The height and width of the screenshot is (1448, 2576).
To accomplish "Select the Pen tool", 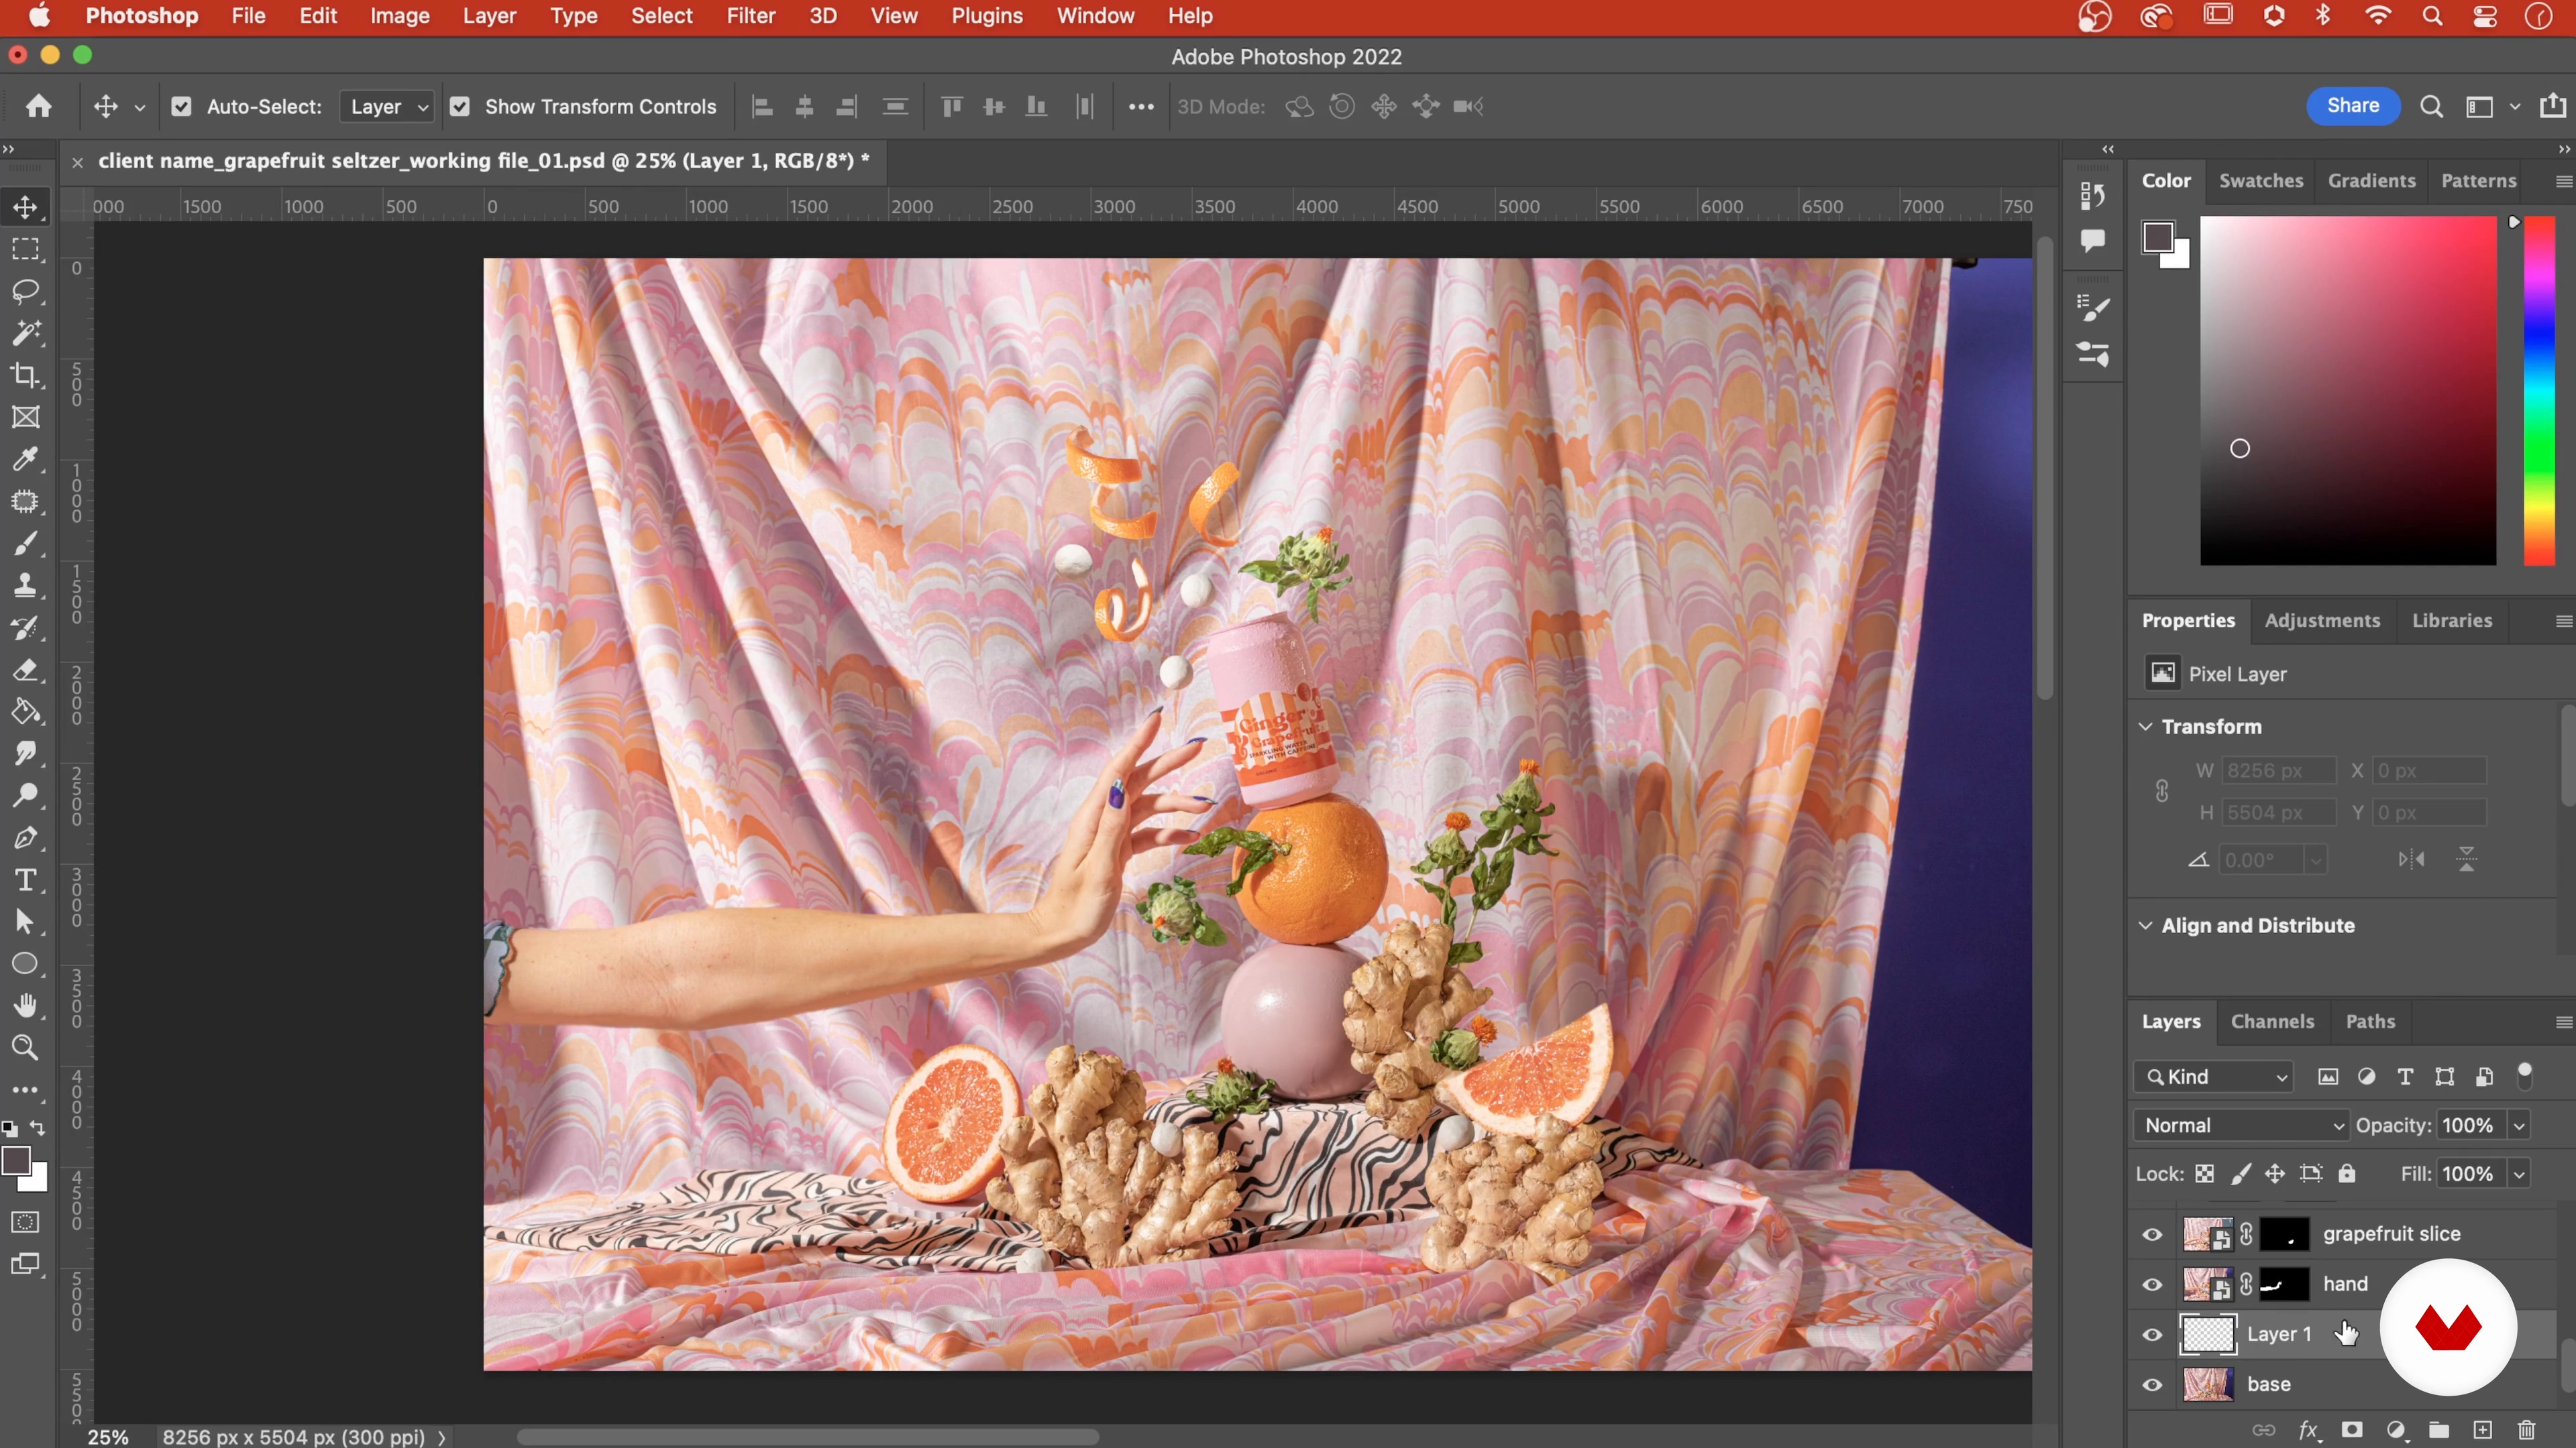I will [26, 837].
